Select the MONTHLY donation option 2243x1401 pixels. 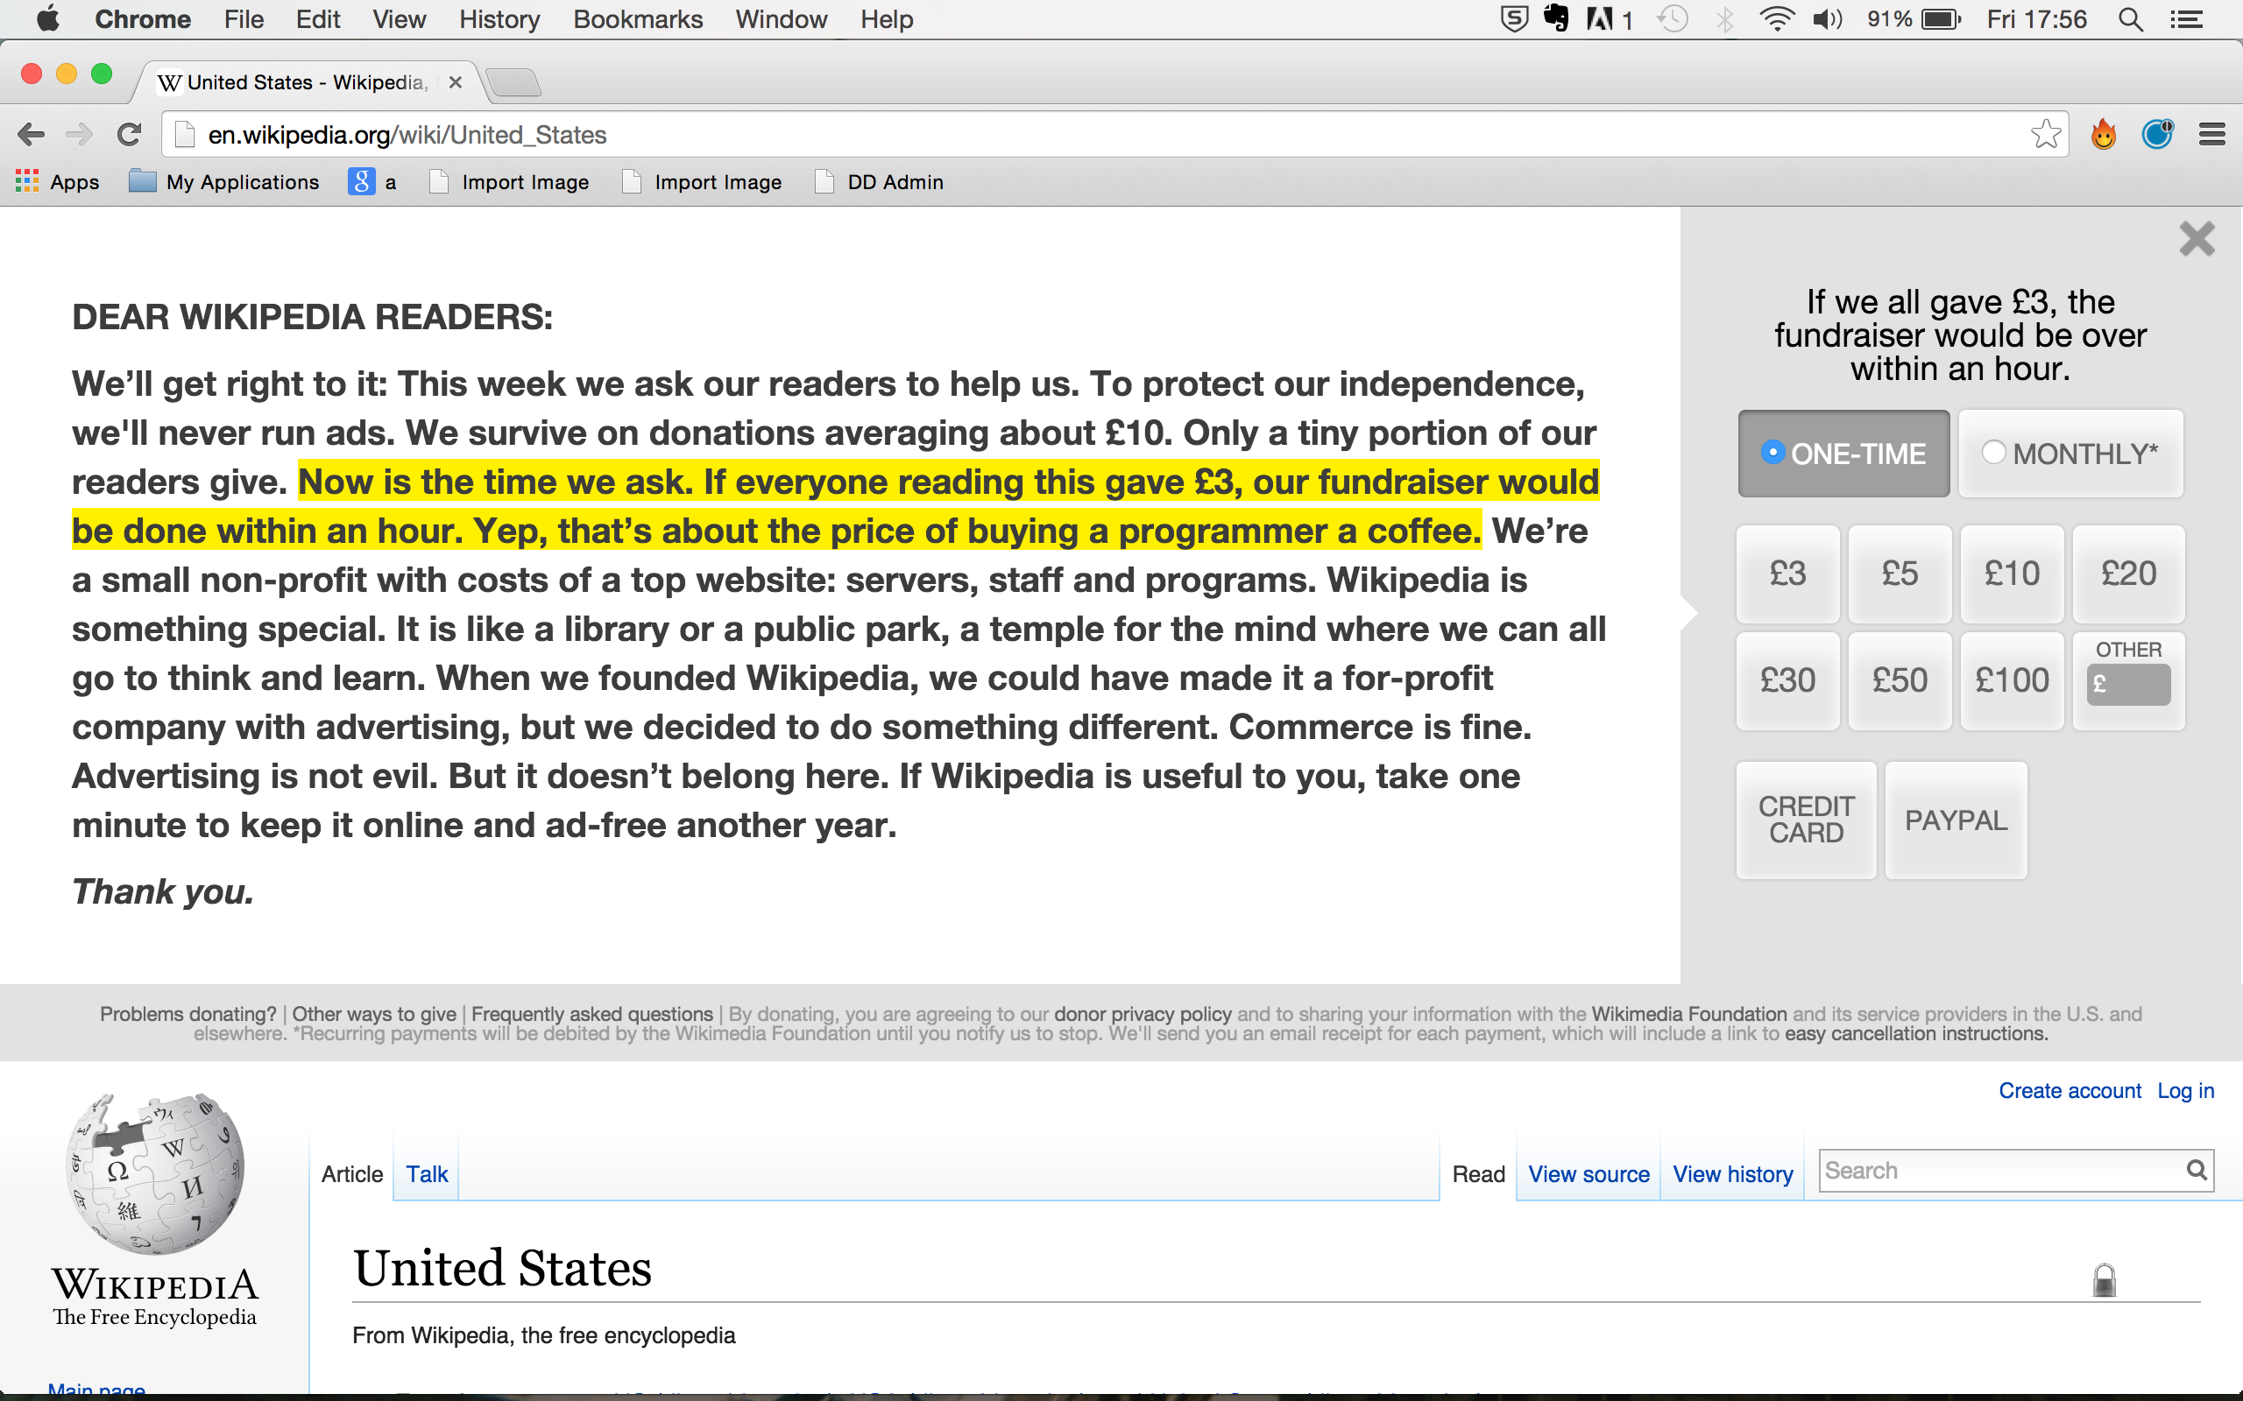pos(2070,453)
